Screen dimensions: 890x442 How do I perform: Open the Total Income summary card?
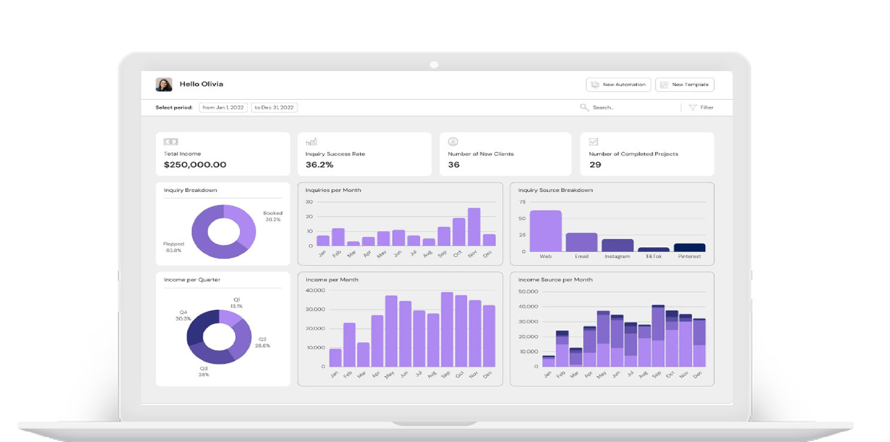coord(222,154)
